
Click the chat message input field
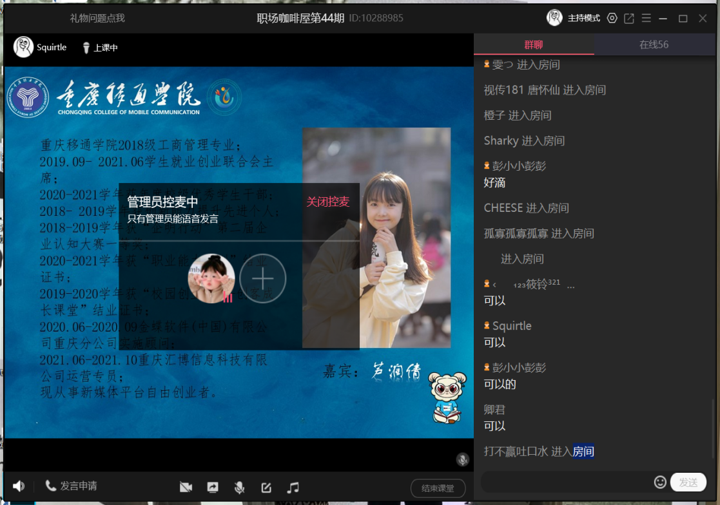(566, 482)
